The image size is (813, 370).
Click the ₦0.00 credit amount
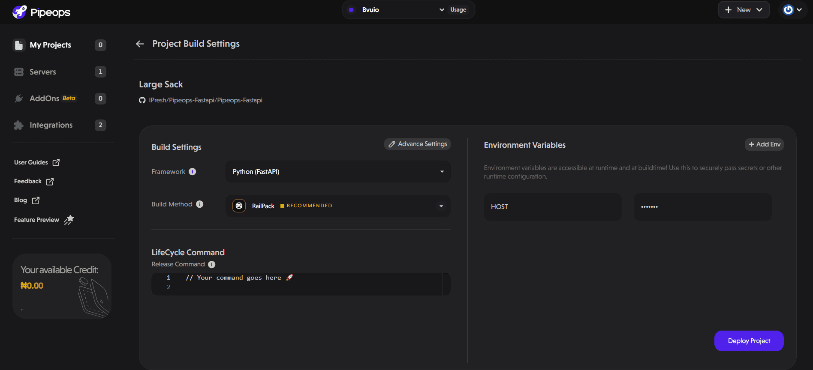click(x=32, y=286)
